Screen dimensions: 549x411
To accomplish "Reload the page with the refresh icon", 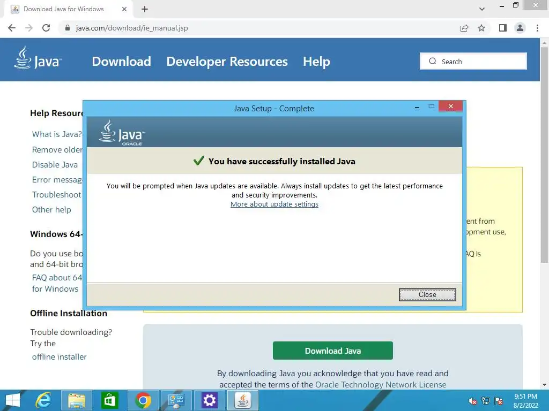I will click(x=46, y=28).
